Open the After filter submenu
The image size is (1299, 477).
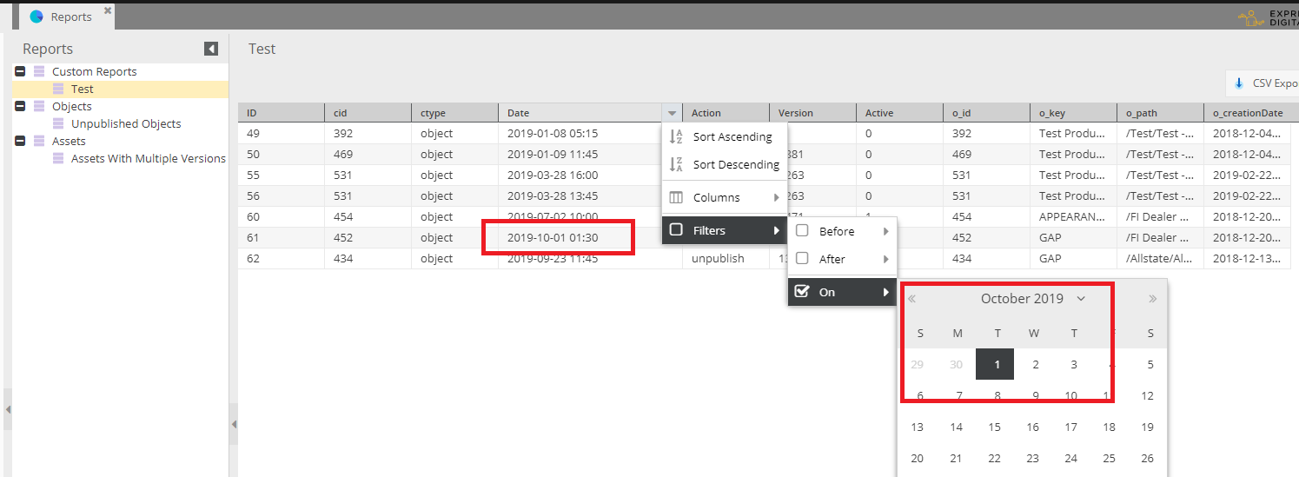coord(842,259)
